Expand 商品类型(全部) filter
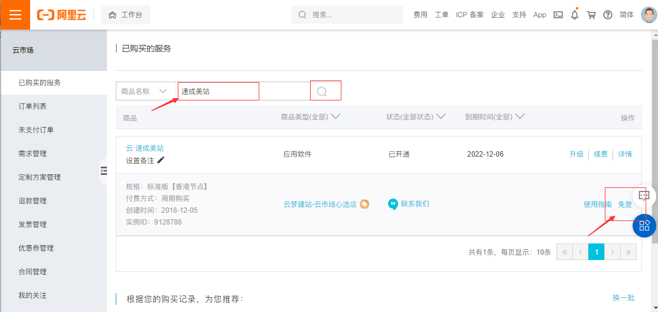 (x=310, y=117)
